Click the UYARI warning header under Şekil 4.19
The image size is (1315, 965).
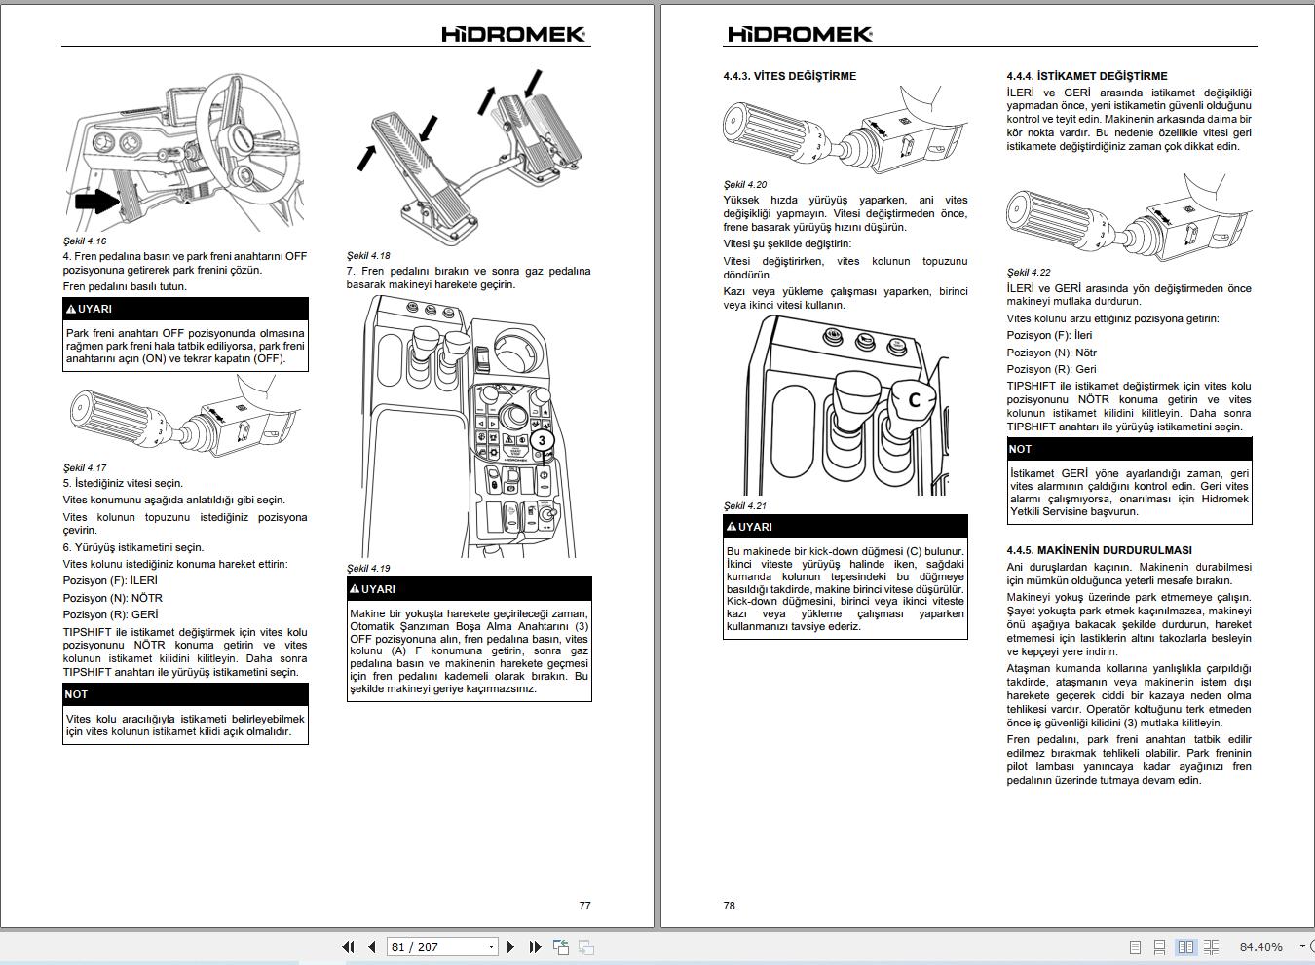point(470,589)
